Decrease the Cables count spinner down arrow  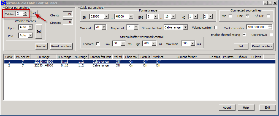tap(25, 14)
